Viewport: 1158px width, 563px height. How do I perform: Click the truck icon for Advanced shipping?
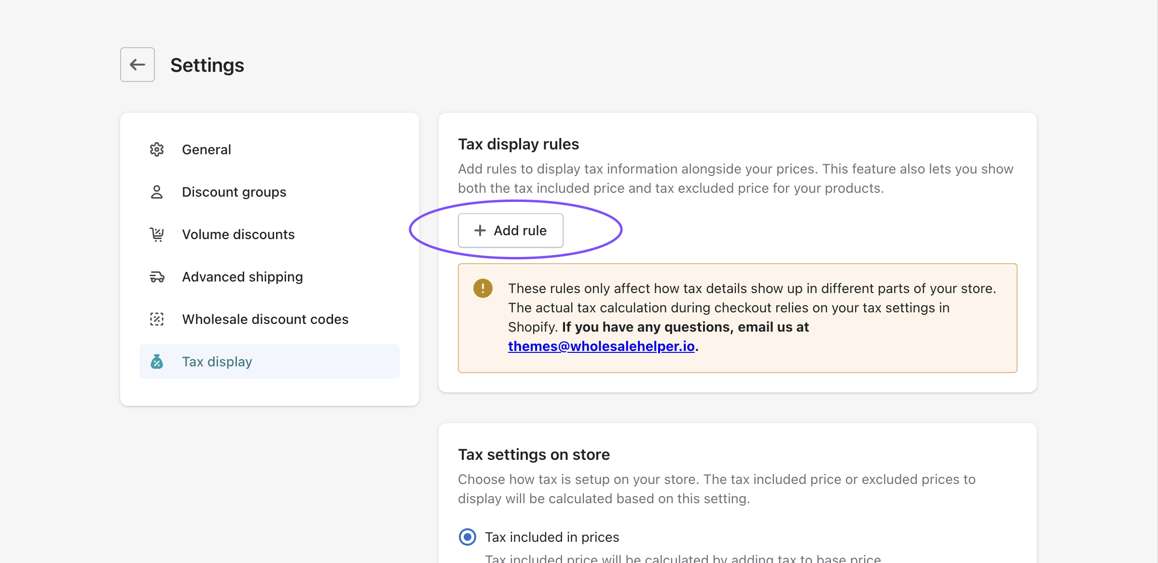coord(156,277)
